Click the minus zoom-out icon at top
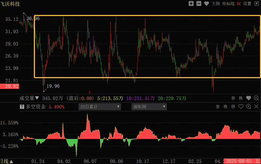Image resolution: width=261 pixels, height=164 pixels. tap(199, 4)
